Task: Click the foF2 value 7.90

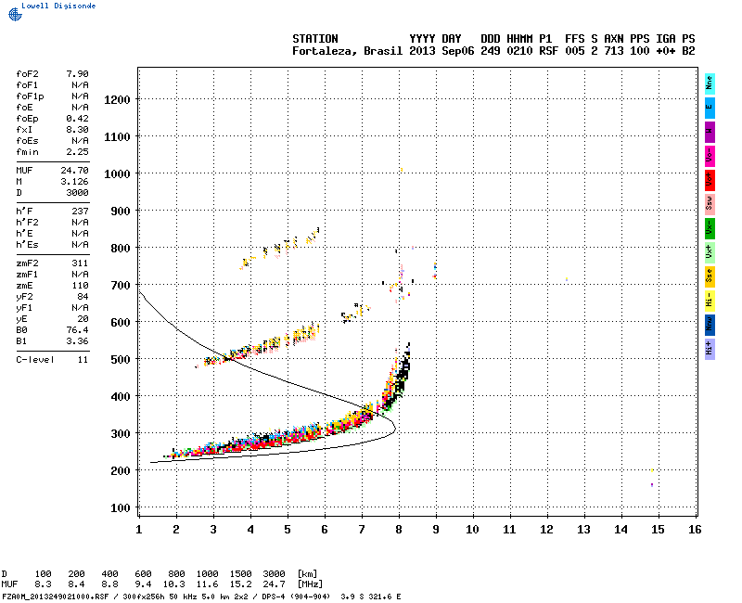Action: click(77, 73)
